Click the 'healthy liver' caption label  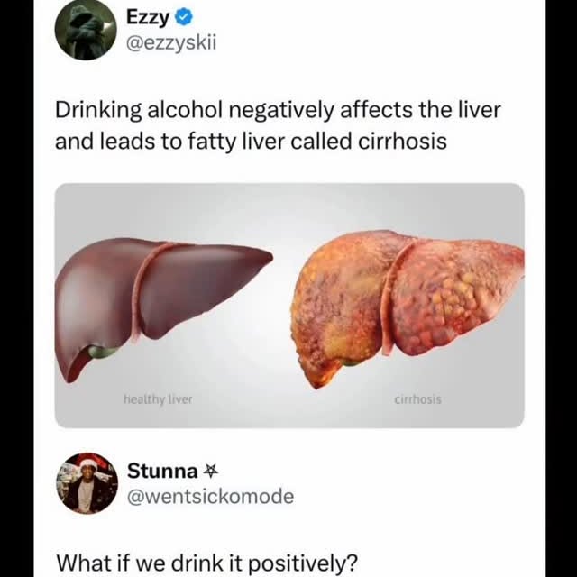[158, 398]
